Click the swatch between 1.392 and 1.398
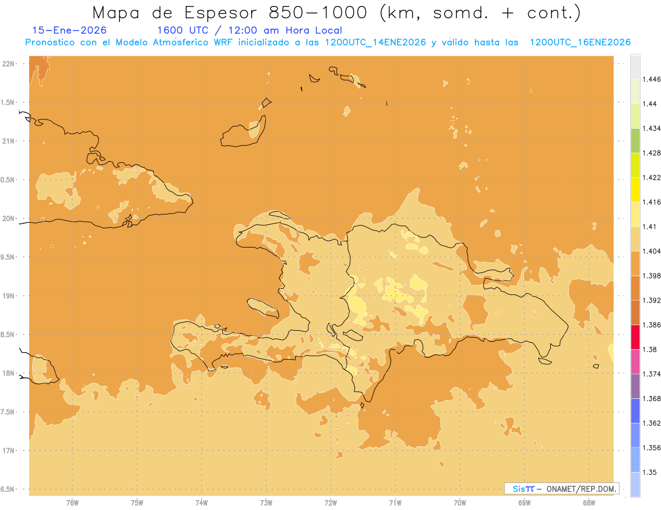The width and height of the screenshot is (661, 510). coord(635,288)
